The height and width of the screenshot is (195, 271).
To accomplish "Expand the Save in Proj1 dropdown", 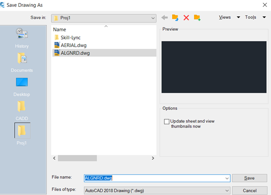I will pos(153,18).
